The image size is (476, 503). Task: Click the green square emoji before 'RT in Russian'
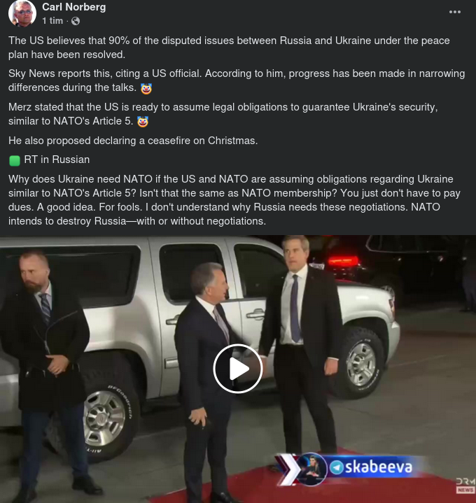click(x=15, y=160)
